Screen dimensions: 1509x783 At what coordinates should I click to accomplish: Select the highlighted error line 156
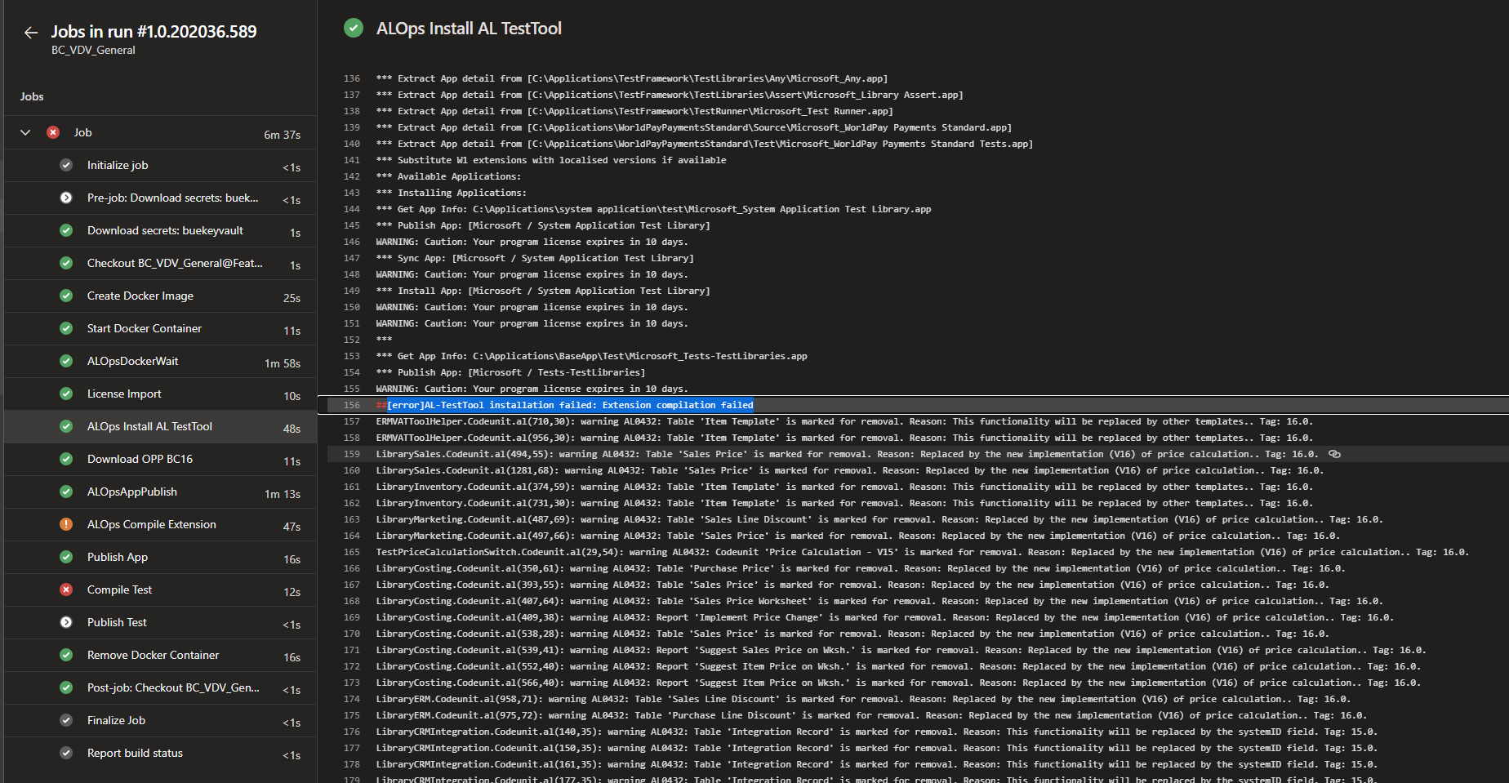pos(918,405)
